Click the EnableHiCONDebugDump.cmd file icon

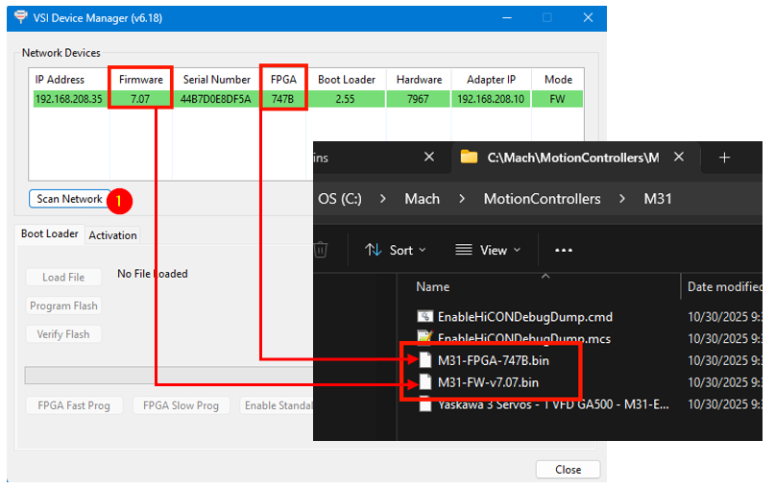pos(425,316)
